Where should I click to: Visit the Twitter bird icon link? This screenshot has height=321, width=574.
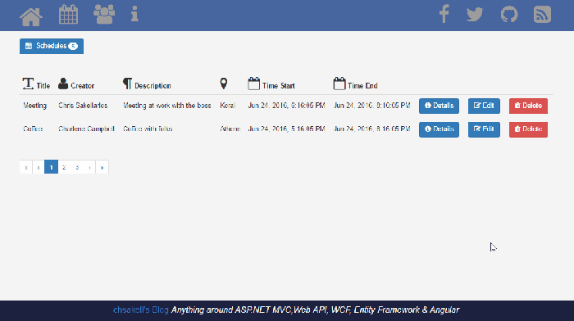point(475,15)
